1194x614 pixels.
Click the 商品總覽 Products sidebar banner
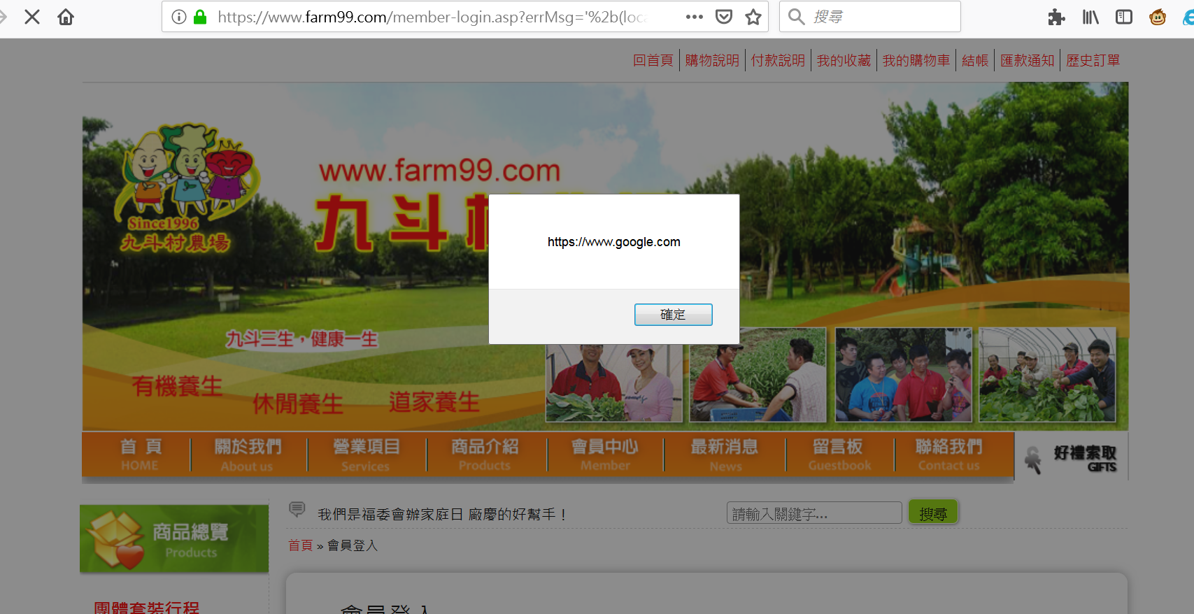pyautogui.click(x=174, y=538)
